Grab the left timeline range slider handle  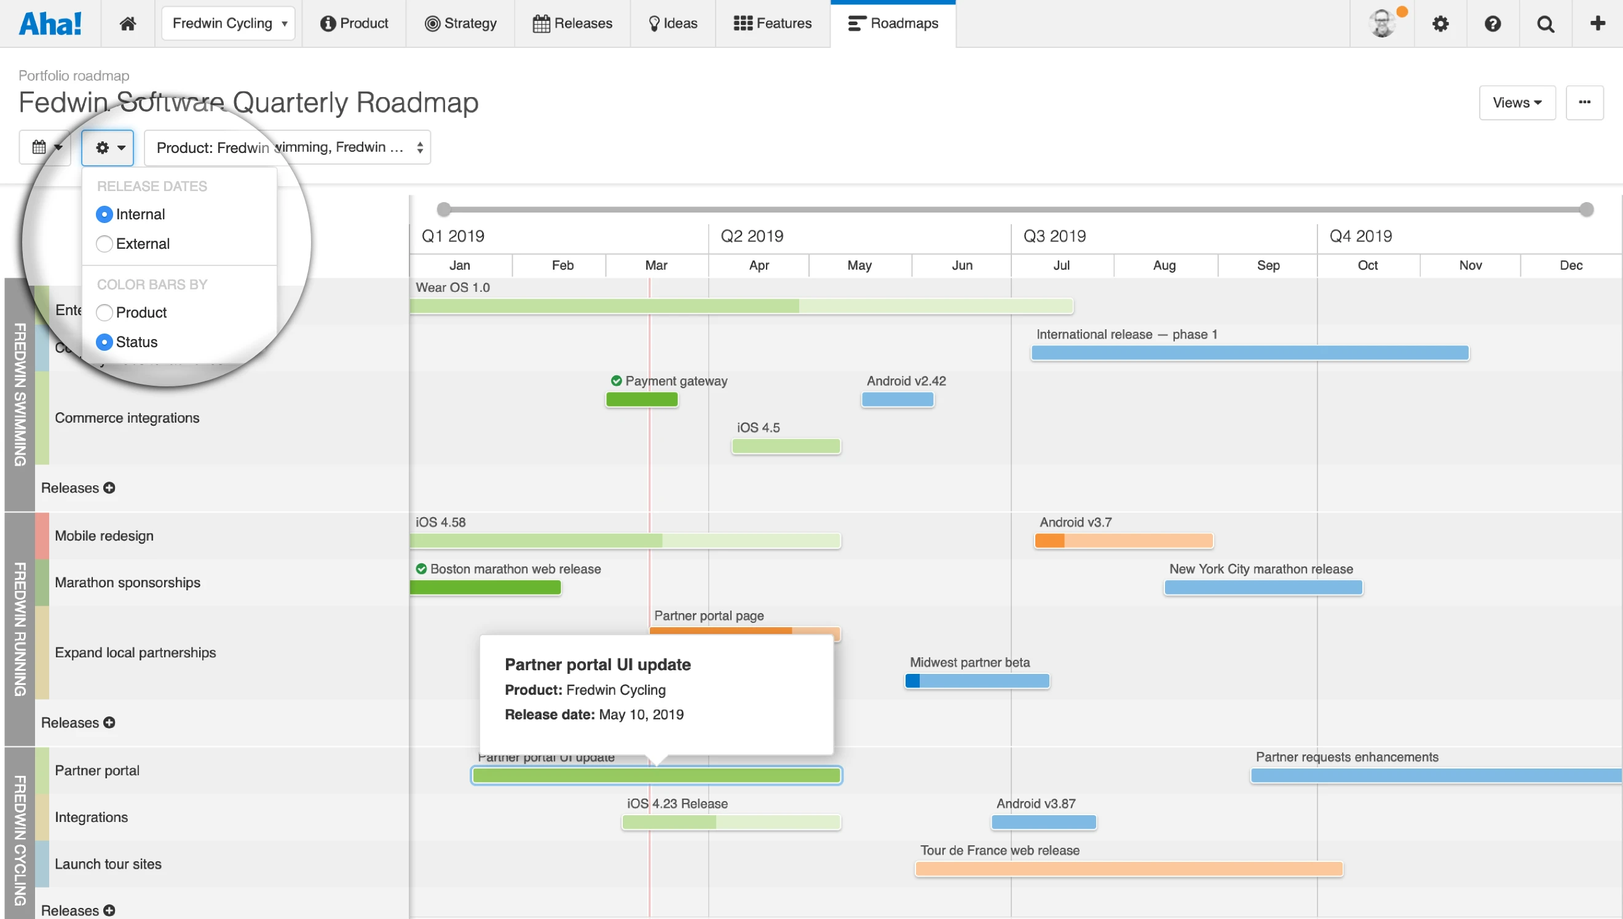444,209
